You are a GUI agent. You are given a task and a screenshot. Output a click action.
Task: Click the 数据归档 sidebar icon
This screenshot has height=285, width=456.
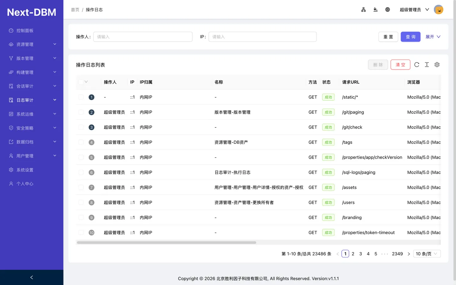click(x=11, y=142)
